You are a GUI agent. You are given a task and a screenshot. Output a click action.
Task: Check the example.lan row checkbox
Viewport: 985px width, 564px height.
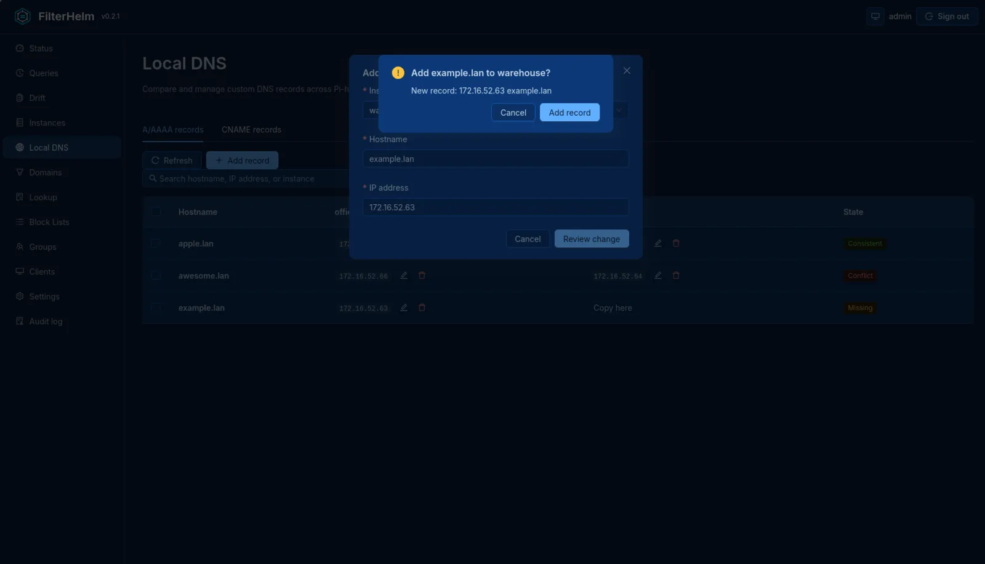pyautogui.click(x=156, y=308)
